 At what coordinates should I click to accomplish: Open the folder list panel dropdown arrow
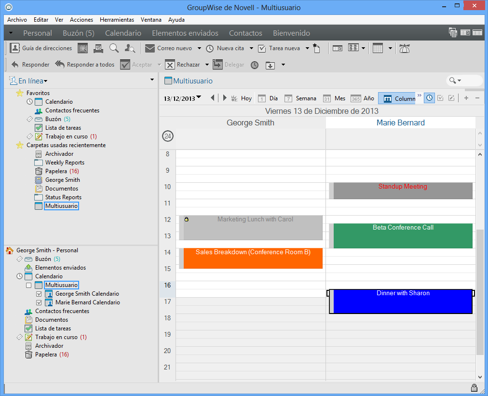[x=152, y=80]
